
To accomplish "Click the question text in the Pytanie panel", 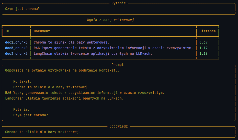I will pyautogui.click(x=22, y=9).
